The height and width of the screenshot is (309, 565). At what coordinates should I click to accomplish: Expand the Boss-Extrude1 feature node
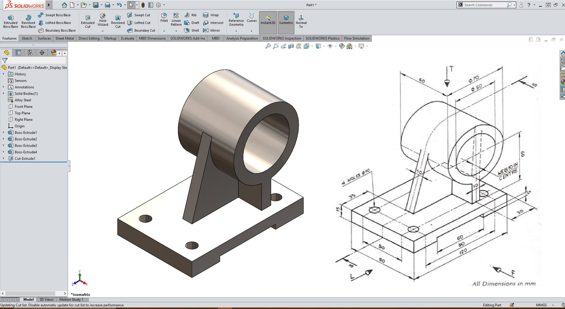click(x=4, y=133)
